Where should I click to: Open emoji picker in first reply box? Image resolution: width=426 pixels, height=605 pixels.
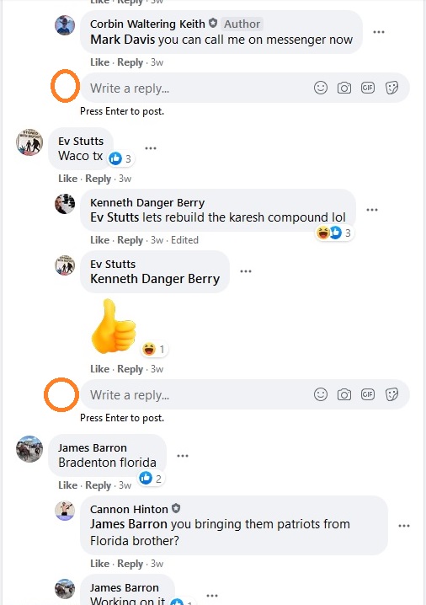[321, 88]
